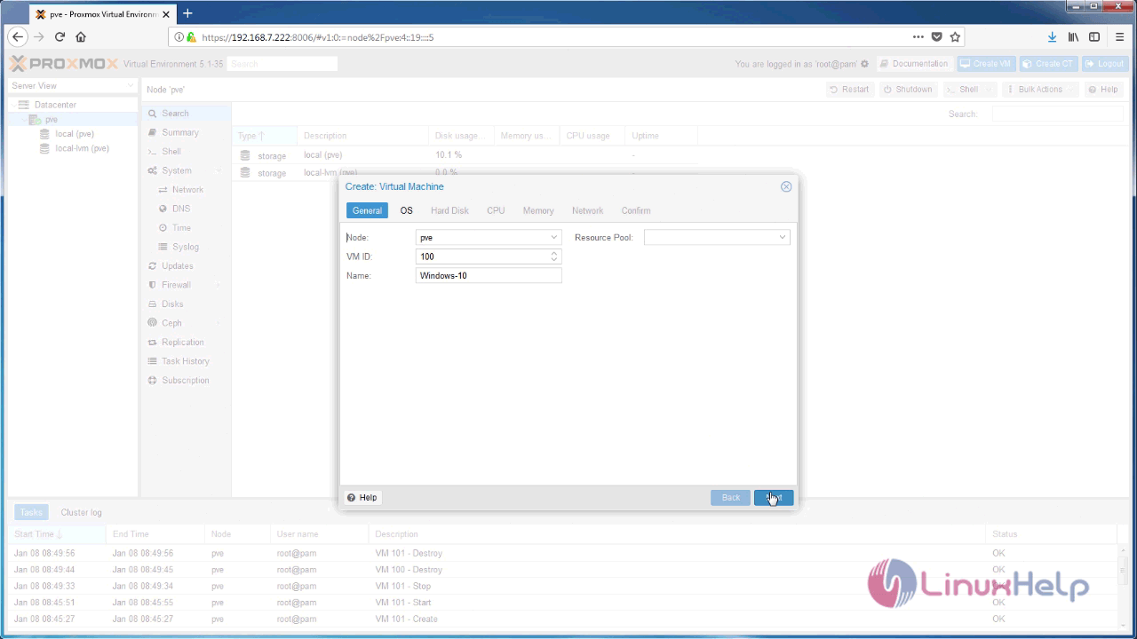Focus the VM ID field showing 100
Image resolution: width=1137 pixels, height=639 pixels.
[481, 256]
